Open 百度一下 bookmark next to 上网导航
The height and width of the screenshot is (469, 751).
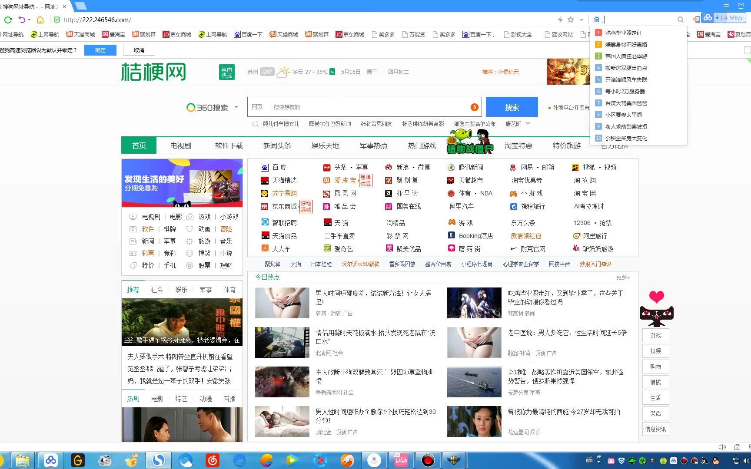coord(248,34)
